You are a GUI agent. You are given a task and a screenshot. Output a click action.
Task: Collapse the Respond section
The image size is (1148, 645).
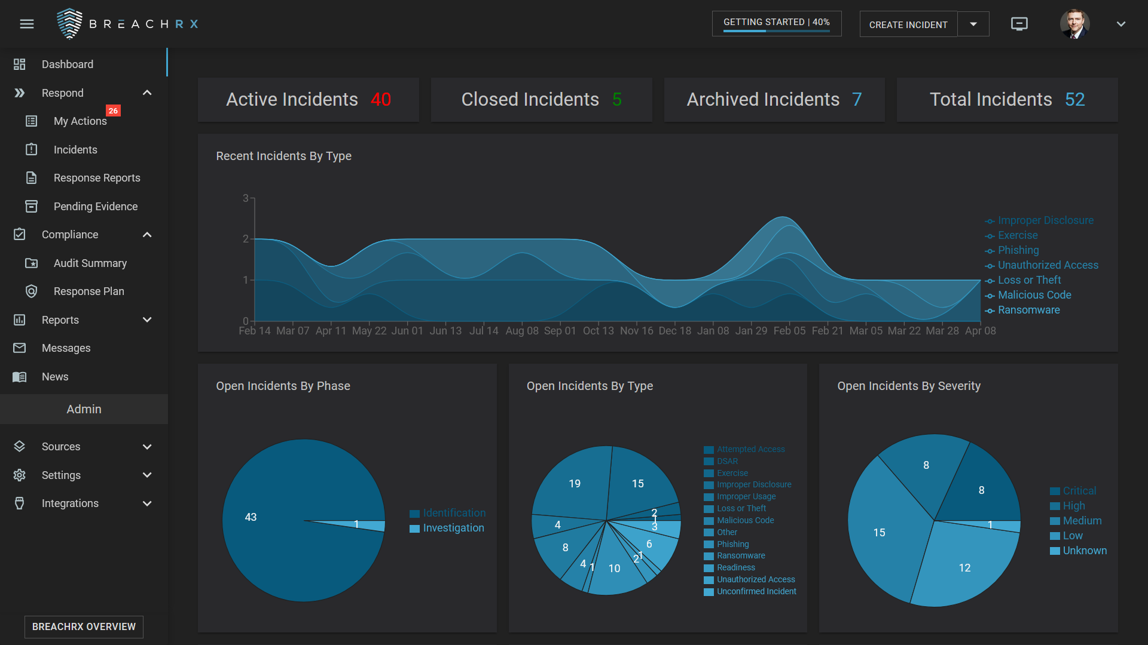[147, 93]
